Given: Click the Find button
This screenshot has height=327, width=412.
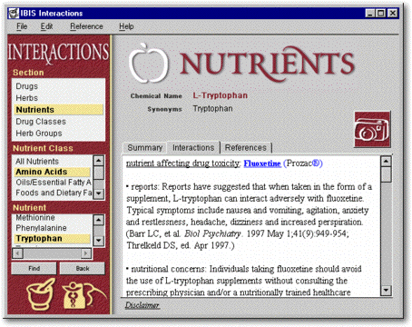Looking at the screenshot, I should [x=34, y=268].
